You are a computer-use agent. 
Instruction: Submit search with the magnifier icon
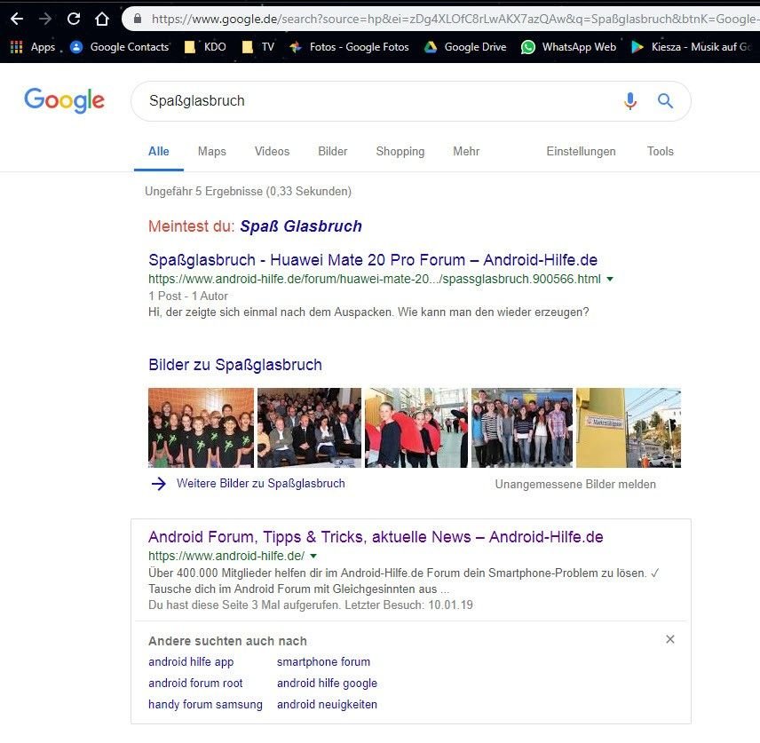point(666,101)
